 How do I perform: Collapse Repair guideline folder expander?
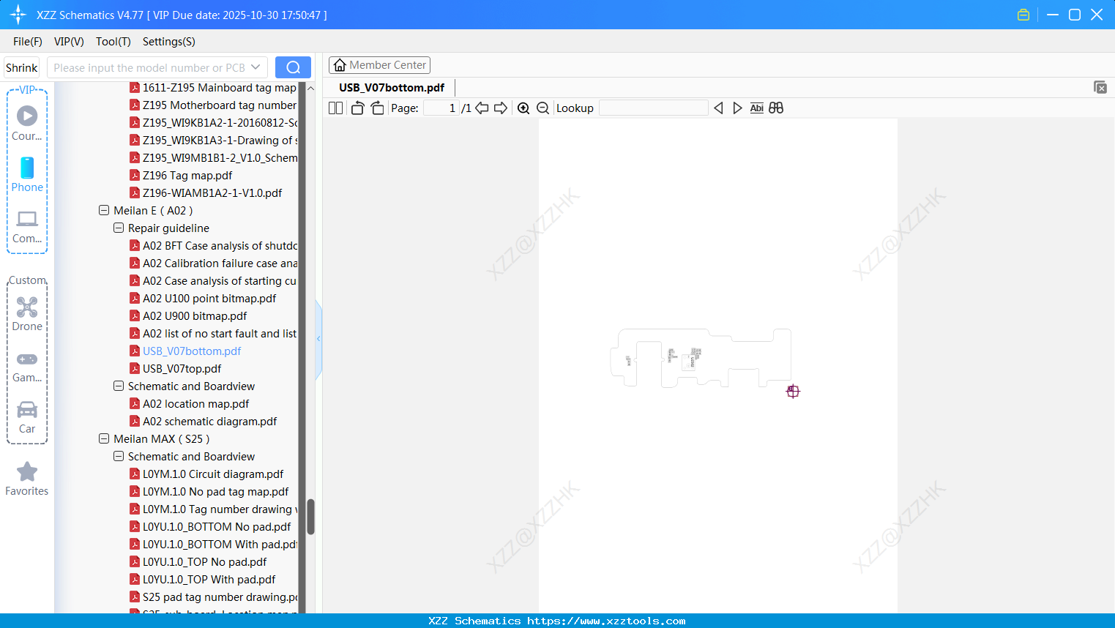119,228
